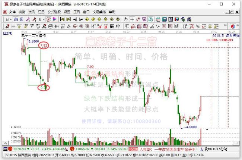Image resolution: width=242 pixels, height=160 pixels.
Task: Select the hand pan tool
Action: [126, 19]
